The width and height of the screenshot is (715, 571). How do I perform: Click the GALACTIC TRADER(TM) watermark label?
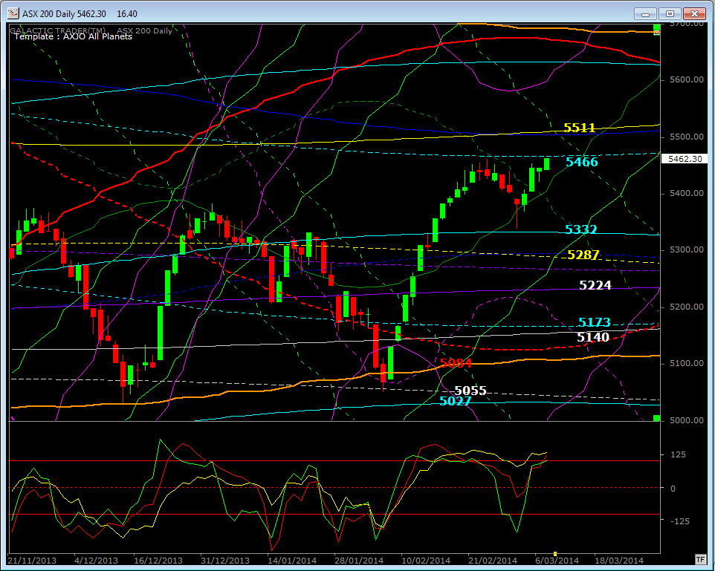(57, 31)
